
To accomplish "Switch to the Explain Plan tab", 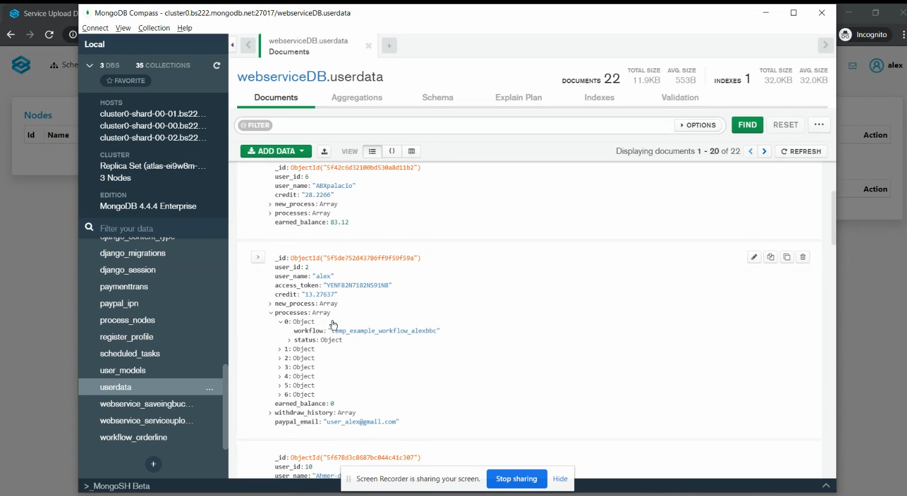I will 518,98.
